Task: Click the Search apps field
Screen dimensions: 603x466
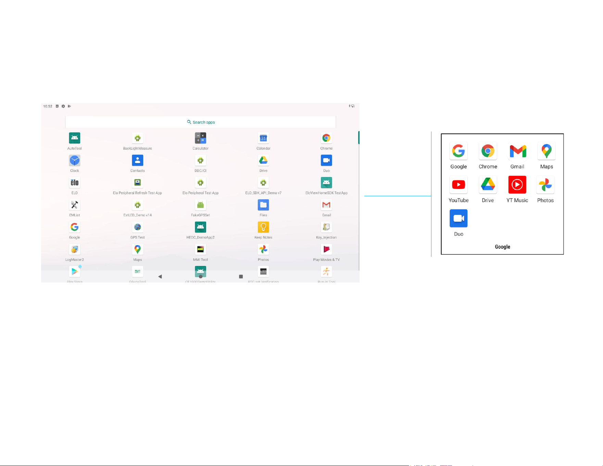Action: 201,122
